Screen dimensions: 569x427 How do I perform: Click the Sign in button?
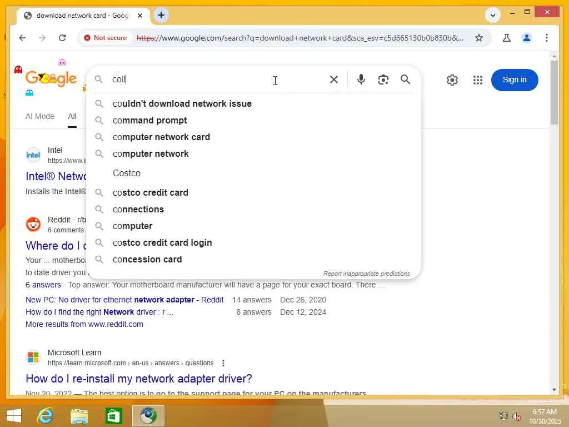click(x=515, y=80)
